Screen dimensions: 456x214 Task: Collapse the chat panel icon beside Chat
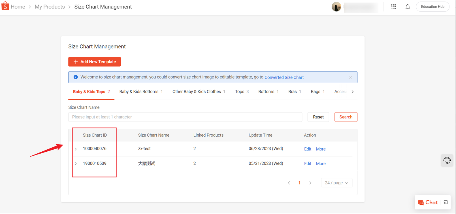point(446,202)
